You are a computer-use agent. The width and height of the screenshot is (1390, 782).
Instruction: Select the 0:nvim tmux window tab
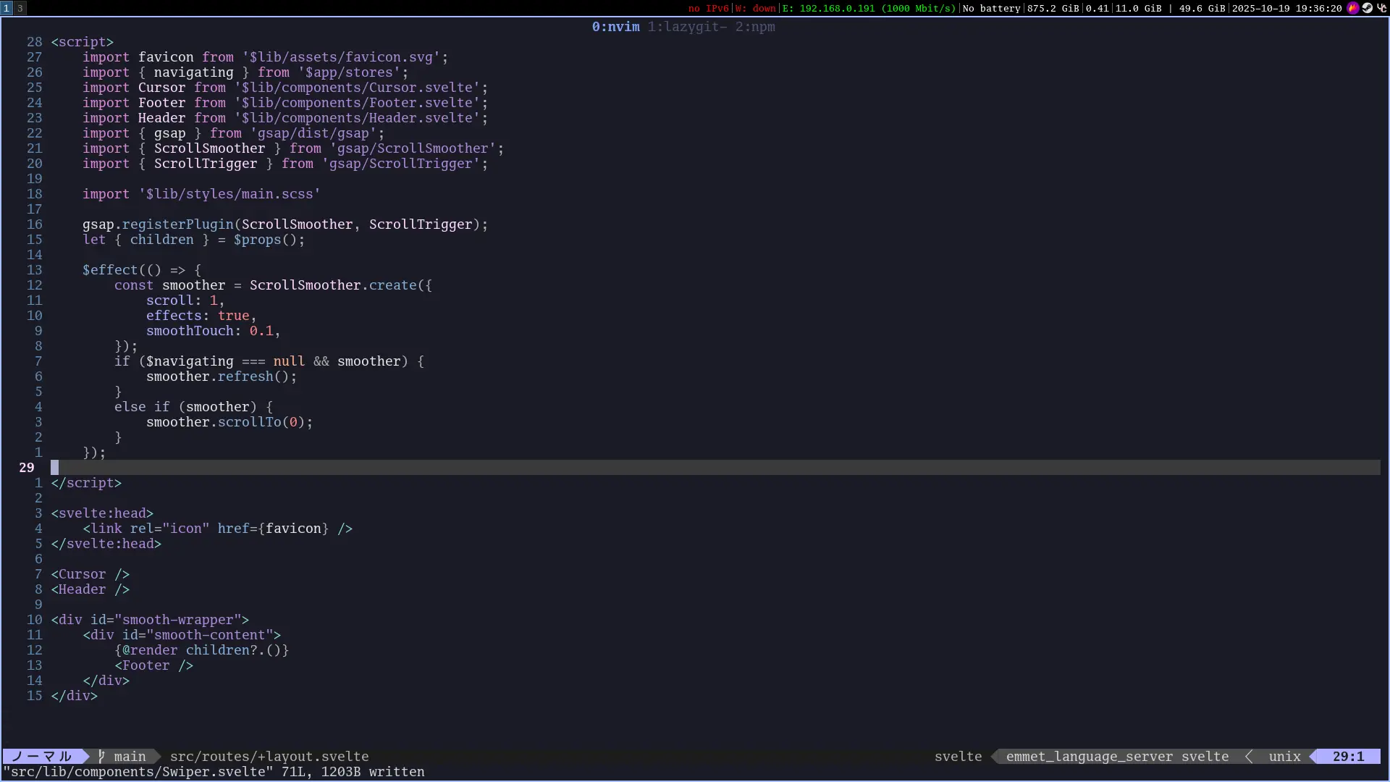pyautogui.click(x=615, y=27)
